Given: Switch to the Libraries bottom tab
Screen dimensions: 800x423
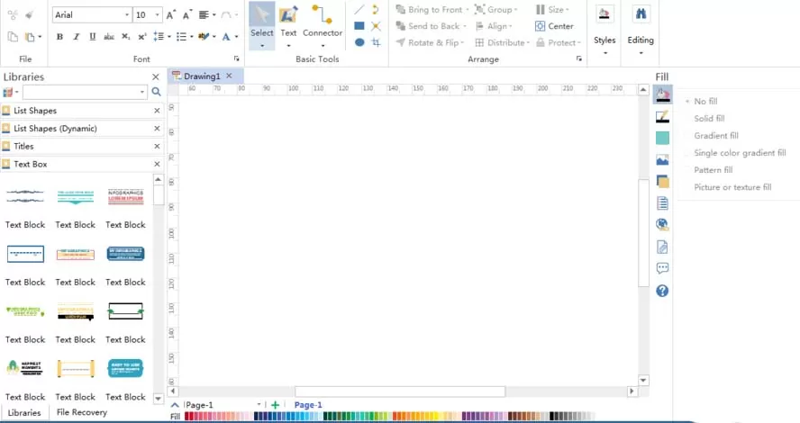Looking at the screenshot, I should point(24,413).
